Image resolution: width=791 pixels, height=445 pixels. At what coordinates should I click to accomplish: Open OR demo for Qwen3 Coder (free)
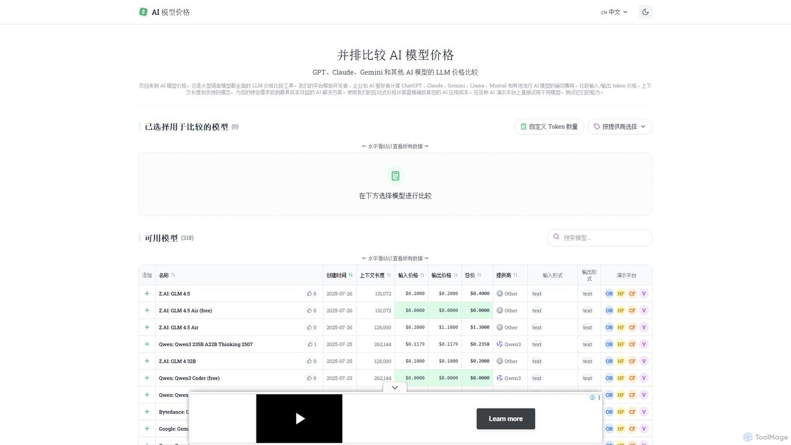pos(609,378)
